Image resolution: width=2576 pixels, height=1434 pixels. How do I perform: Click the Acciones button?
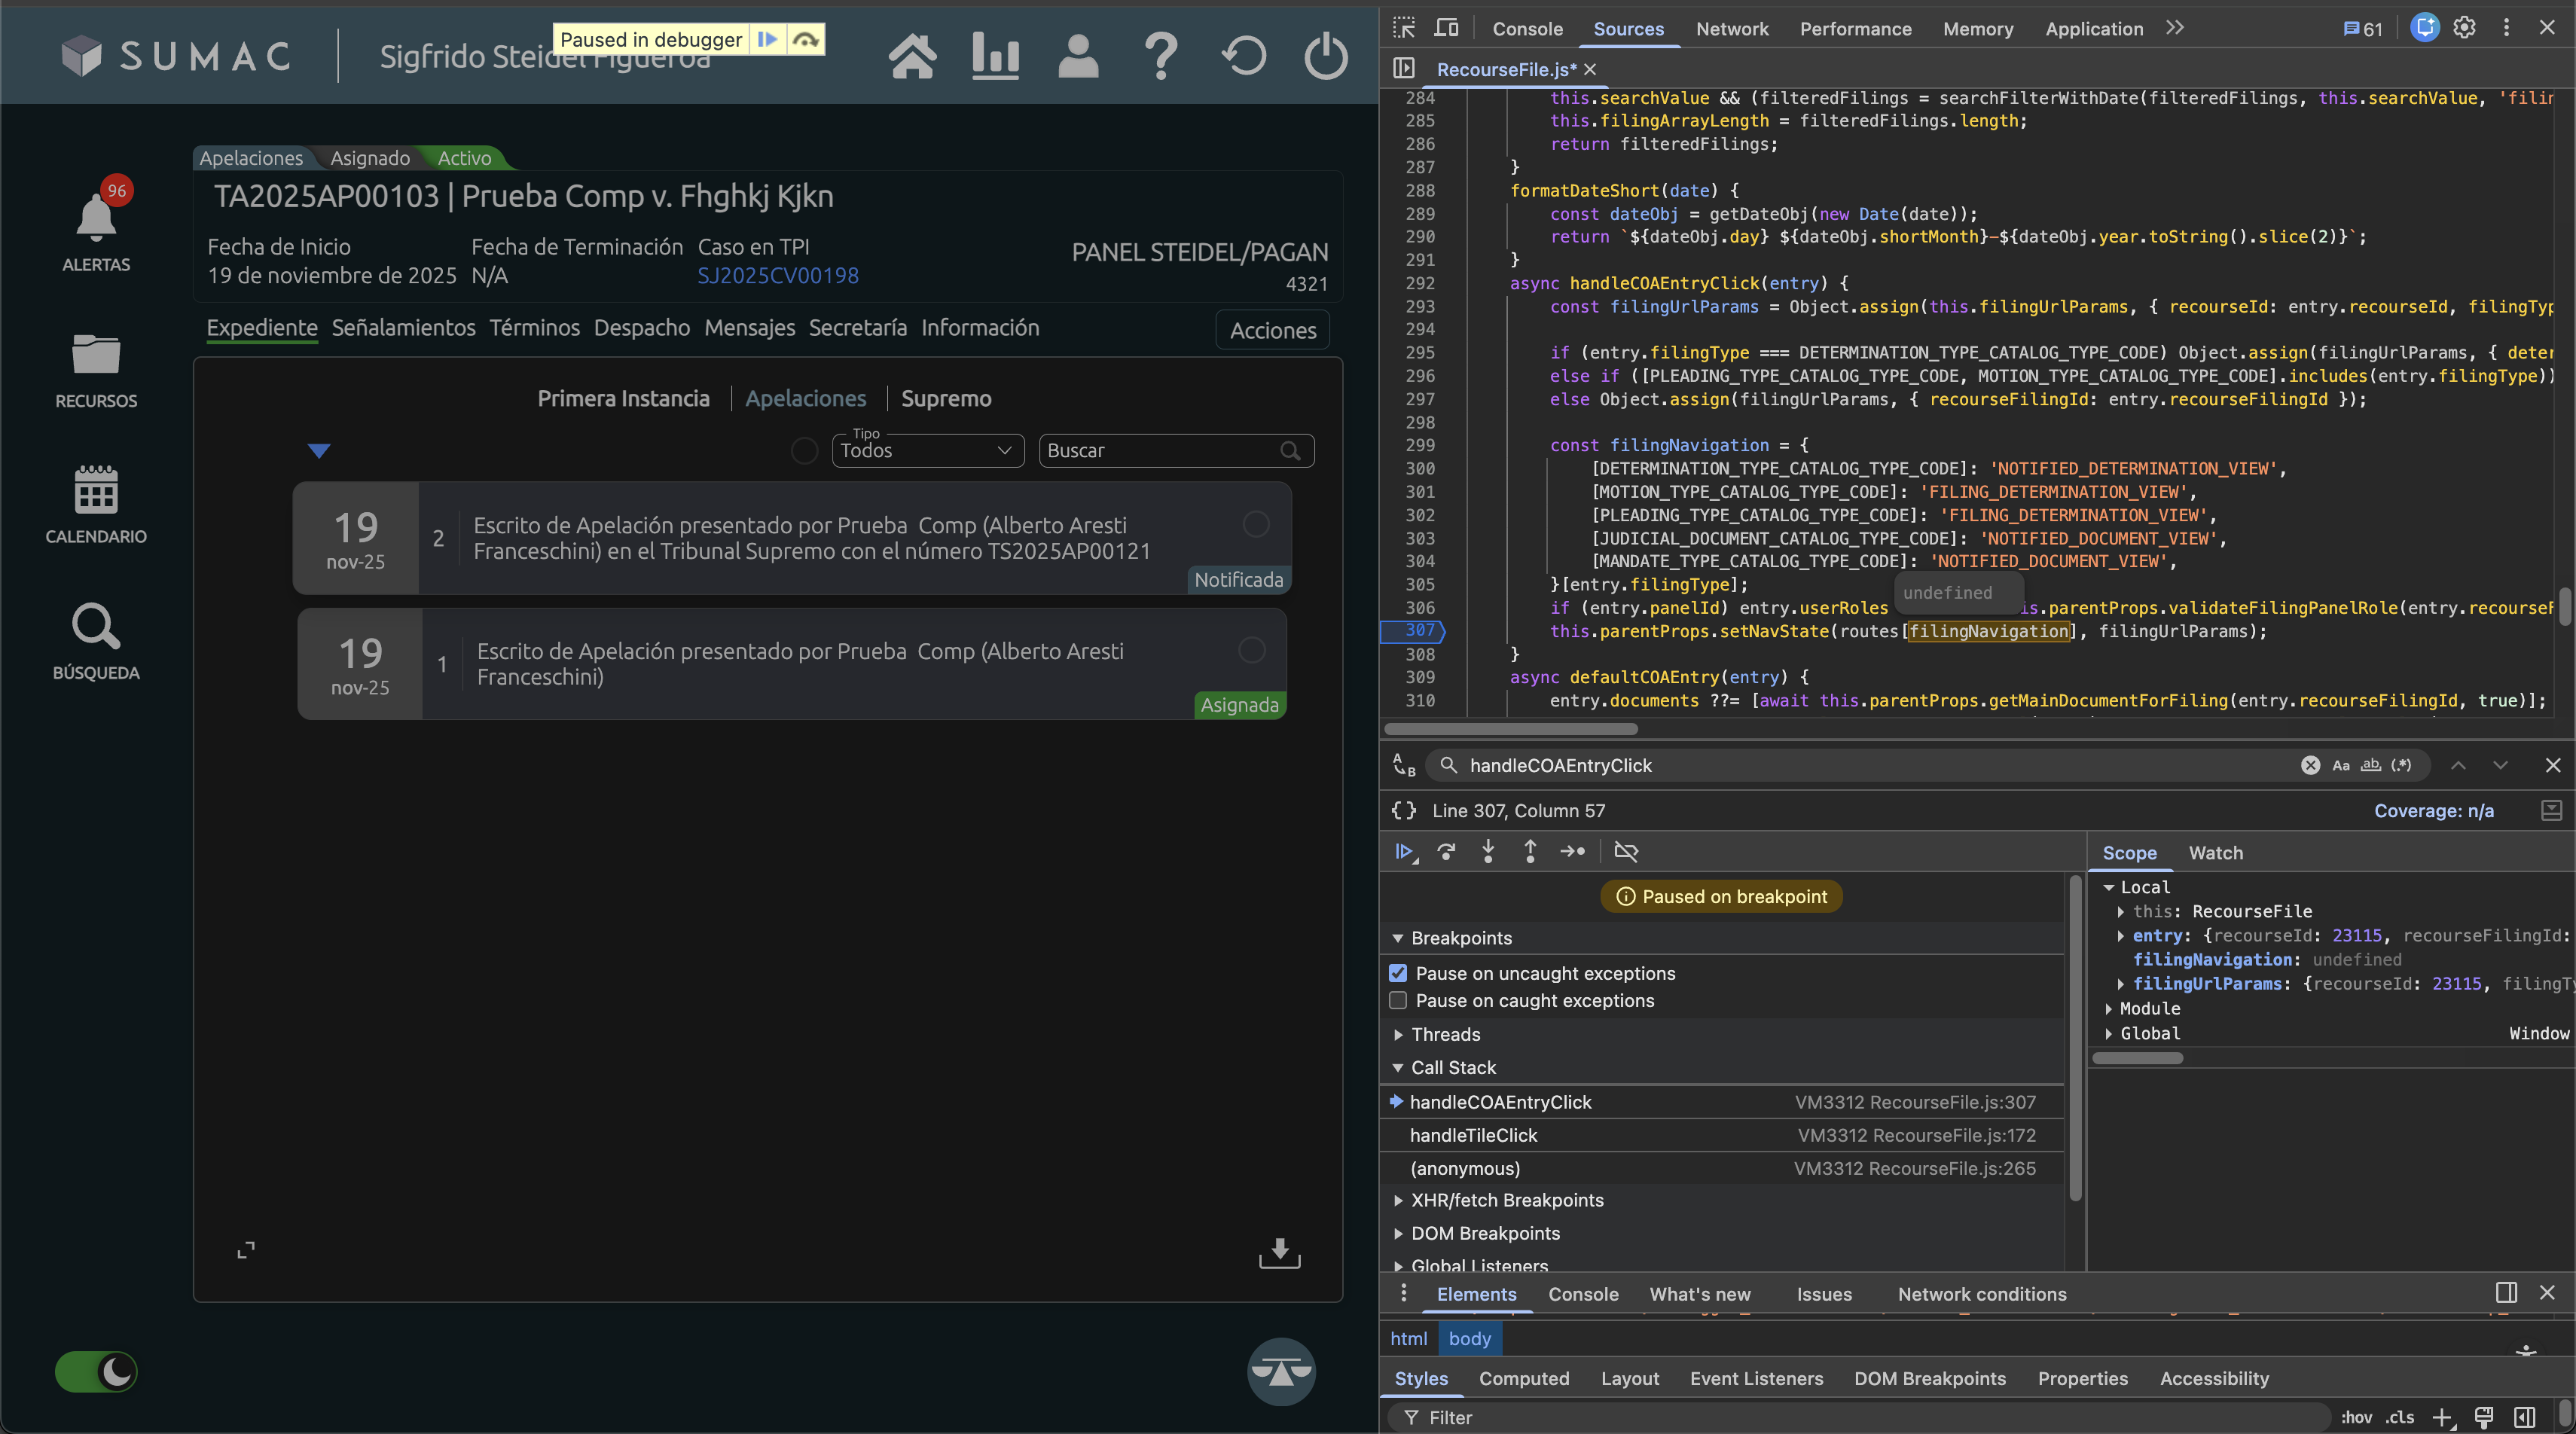coord(1272,330)
